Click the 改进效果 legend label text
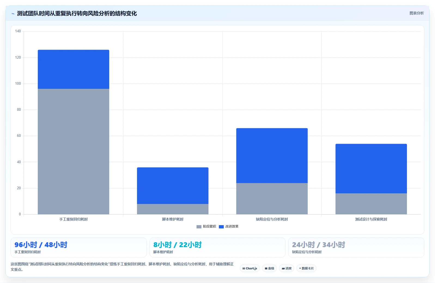This screenshot has width=435, height=283. (232, 227)
